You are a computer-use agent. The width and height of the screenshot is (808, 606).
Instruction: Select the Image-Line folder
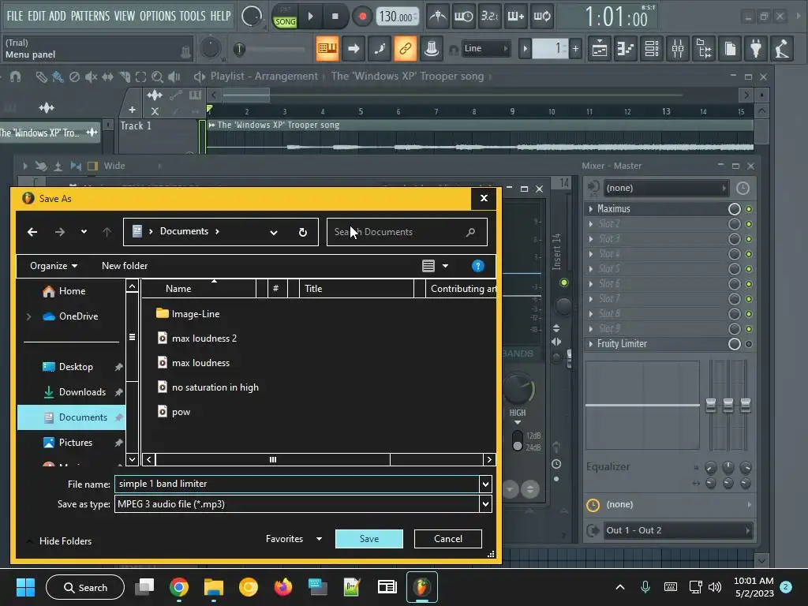click(196, 314)
